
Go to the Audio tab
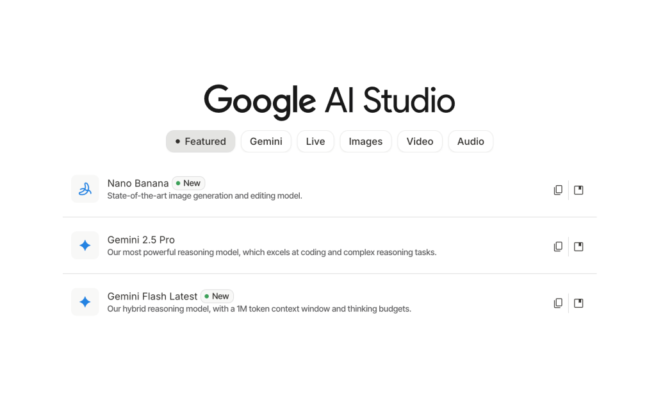coord(470,142)
